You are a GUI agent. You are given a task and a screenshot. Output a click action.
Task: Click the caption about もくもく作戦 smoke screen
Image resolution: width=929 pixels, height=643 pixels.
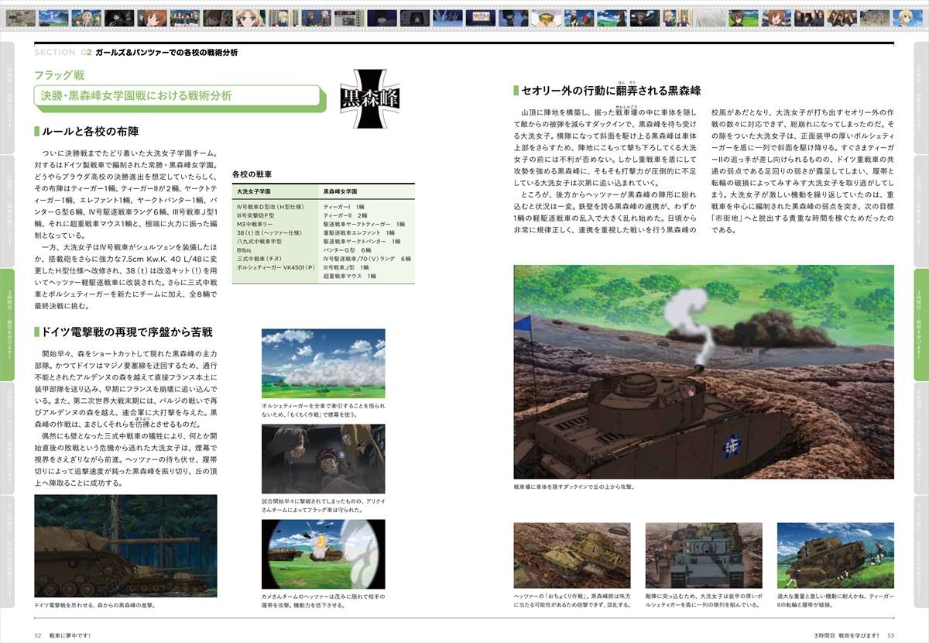[323, 410]
